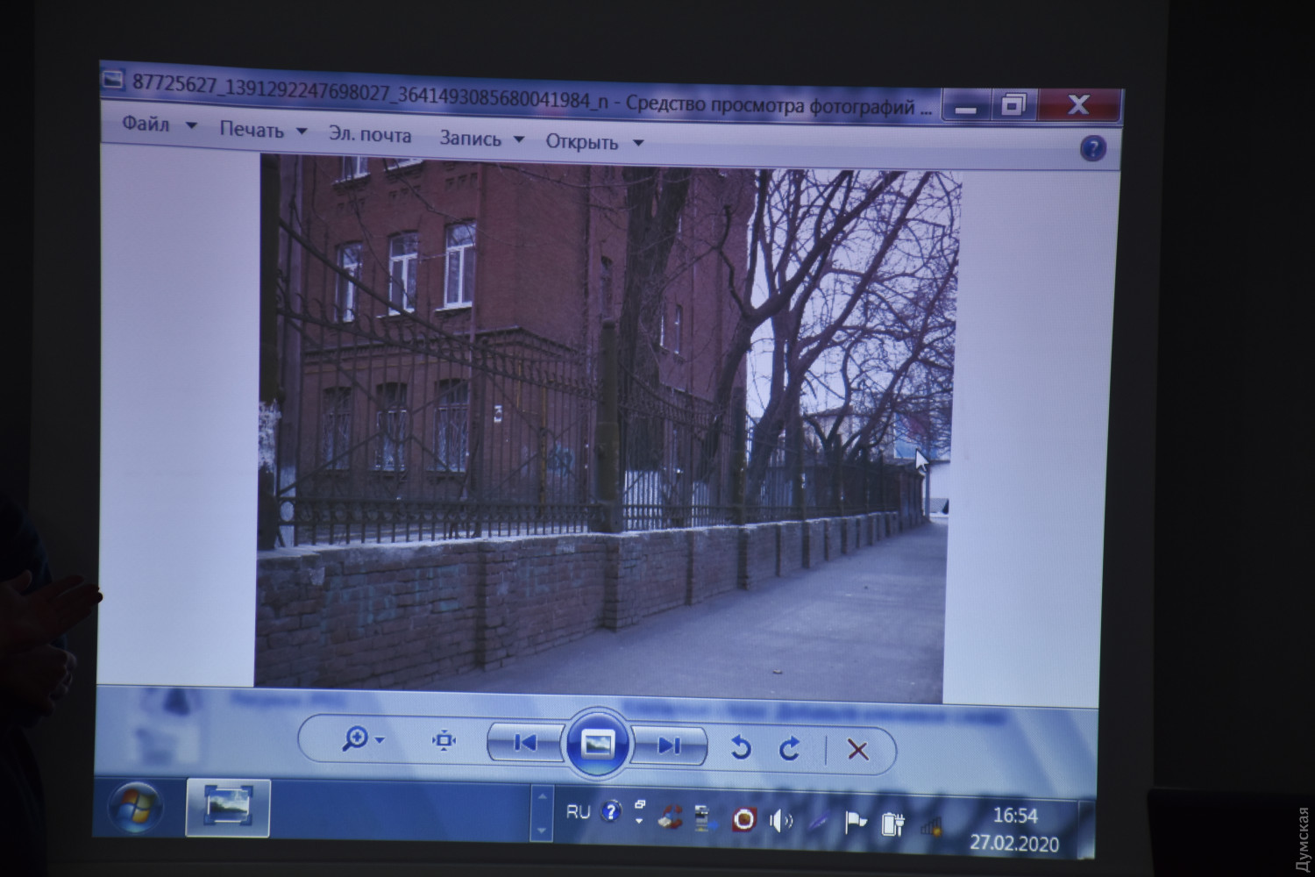Open the blue Help question mark
Viewport: 1315px width, 877px height.
pos(1092,149)
